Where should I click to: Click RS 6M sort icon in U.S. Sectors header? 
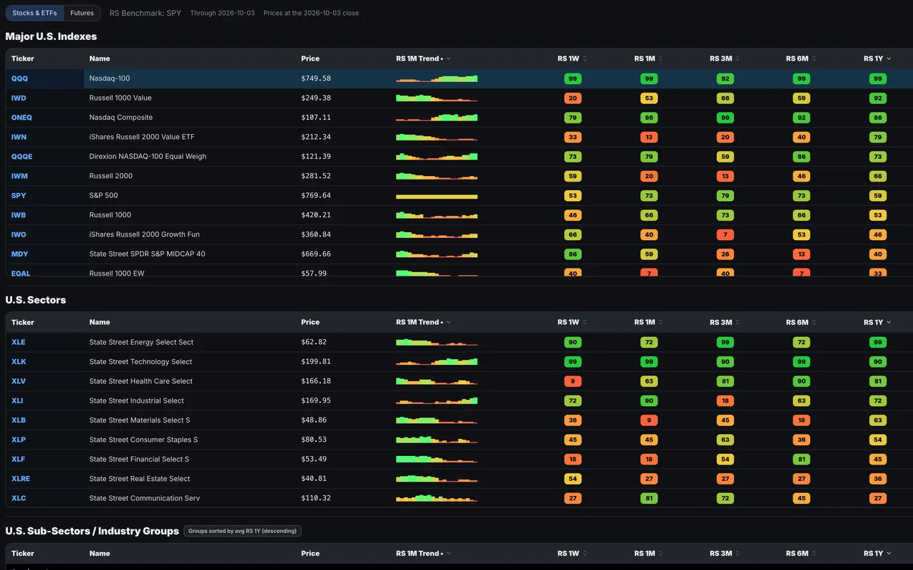coord(814,322)
